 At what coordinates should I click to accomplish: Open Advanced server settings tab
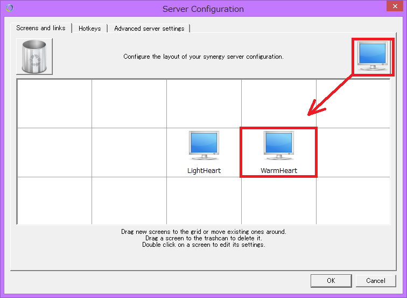[149, 29]
